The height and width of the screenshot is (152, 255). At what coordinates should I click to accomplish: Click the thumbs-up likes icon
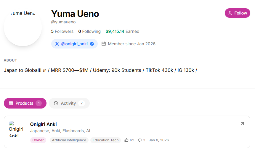point(126,140)
